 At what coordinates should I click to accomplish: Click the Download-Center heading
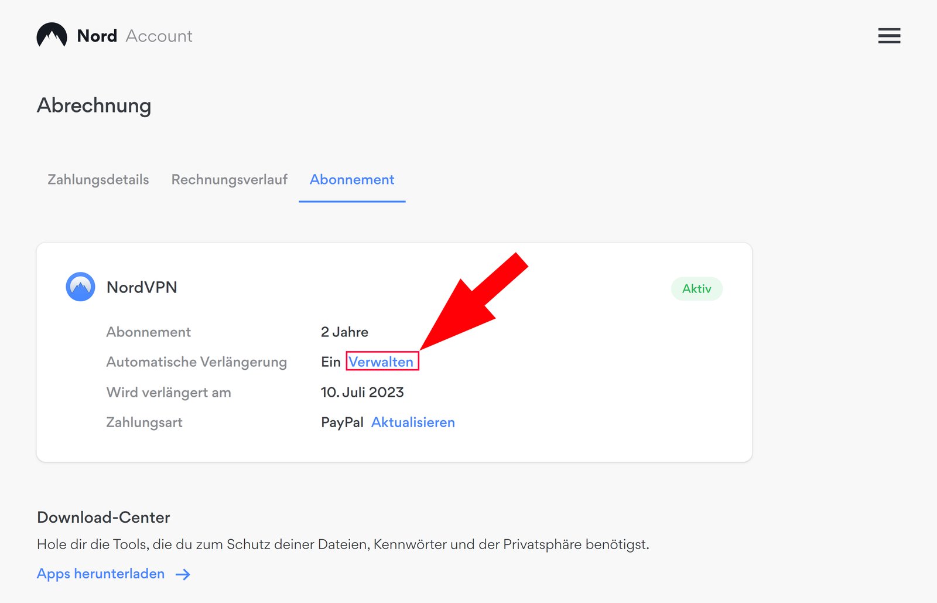point(104,517)
